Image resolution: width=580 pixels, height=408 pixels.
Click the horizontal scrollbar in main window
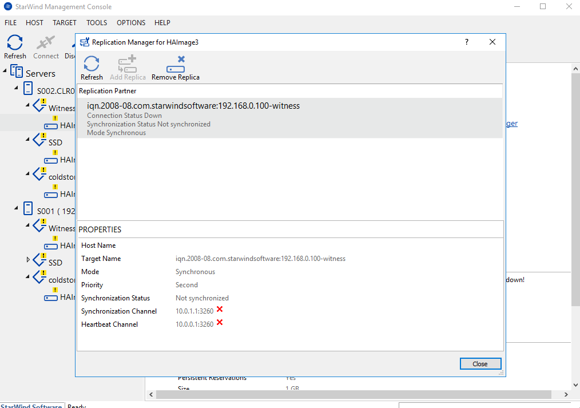click(x=353, y=395)
